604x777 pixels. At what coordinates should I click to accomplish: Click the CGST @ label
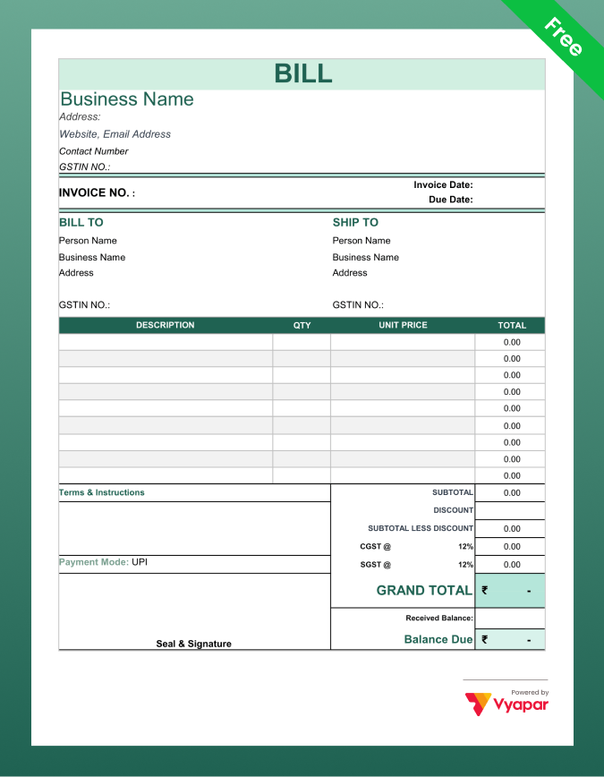(375, 547)
